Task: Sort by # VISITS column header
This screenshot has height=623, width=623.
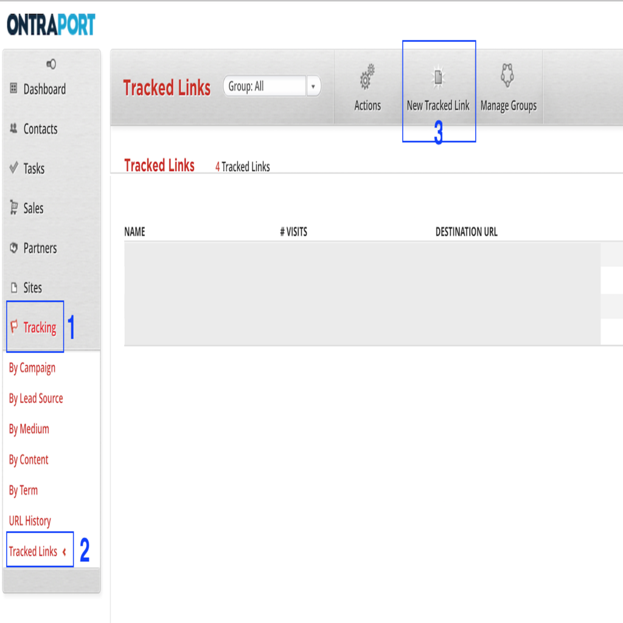Action: point(293,232)
